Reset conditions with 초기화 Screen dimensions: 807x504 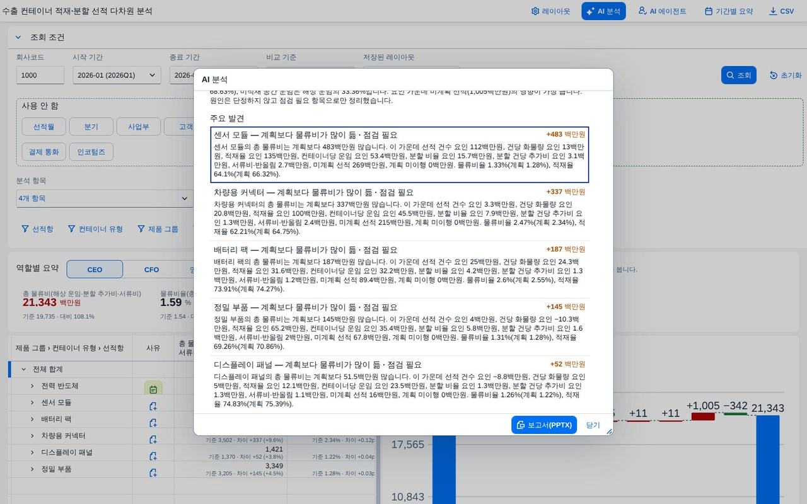(x=786, y=75)
